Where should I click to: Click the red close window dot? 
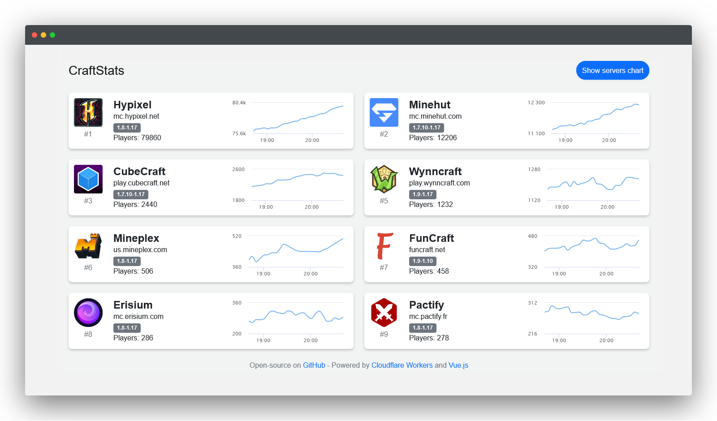(x=35, y=35)
